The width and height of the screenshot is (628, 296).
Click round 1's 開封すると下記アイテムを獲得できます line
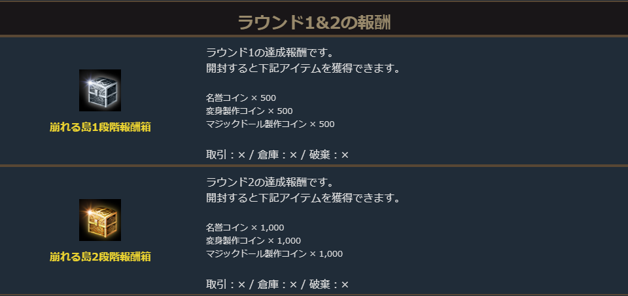303,68
